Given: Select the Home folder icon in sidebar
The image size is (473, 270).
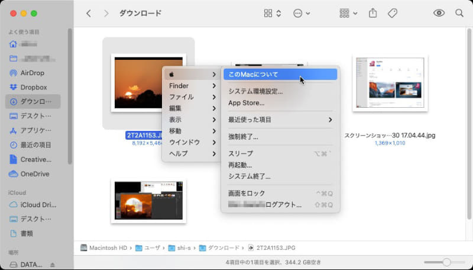Looking at the screenshot, I should pyautogui.click(x=13, y=44).
